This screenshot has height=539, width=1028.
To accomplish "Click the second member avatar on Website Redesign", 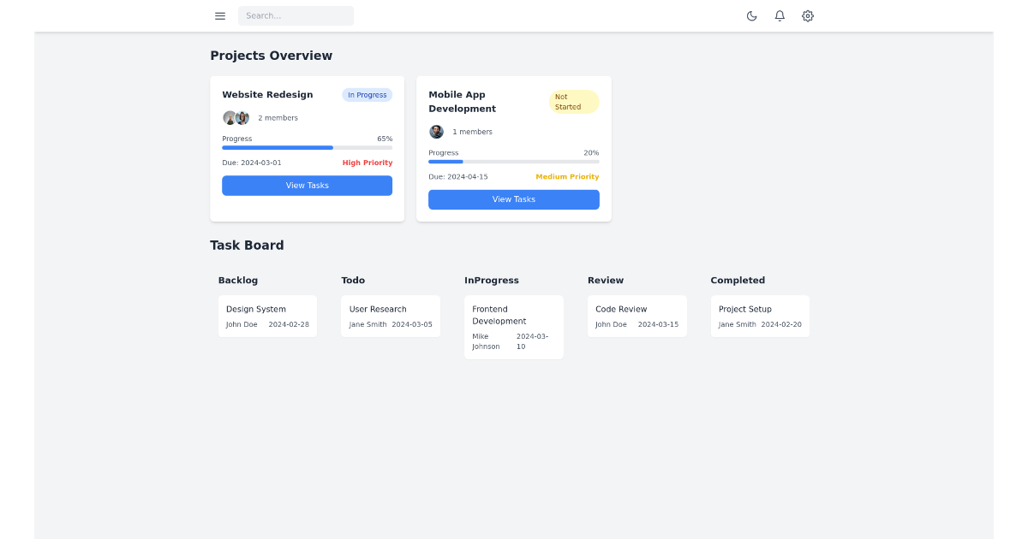I will tap(241, 117).
